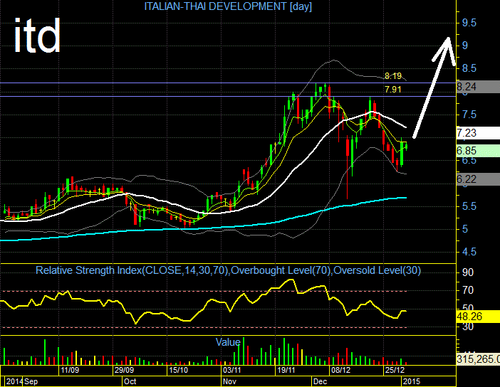The image size is (500, 387).
Task: Click the 315,265 volume value label
Action: (478, 359)
